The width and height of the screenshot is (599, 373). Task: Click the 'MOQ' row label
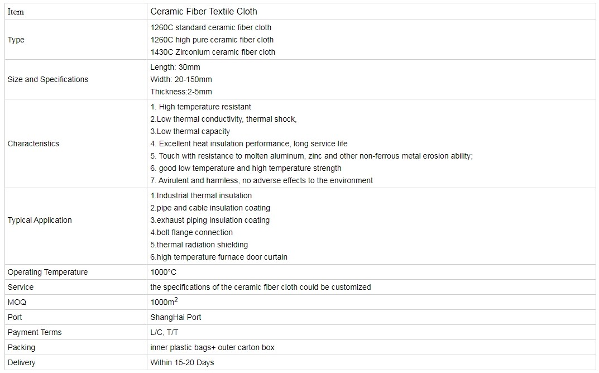click(17, 302)
